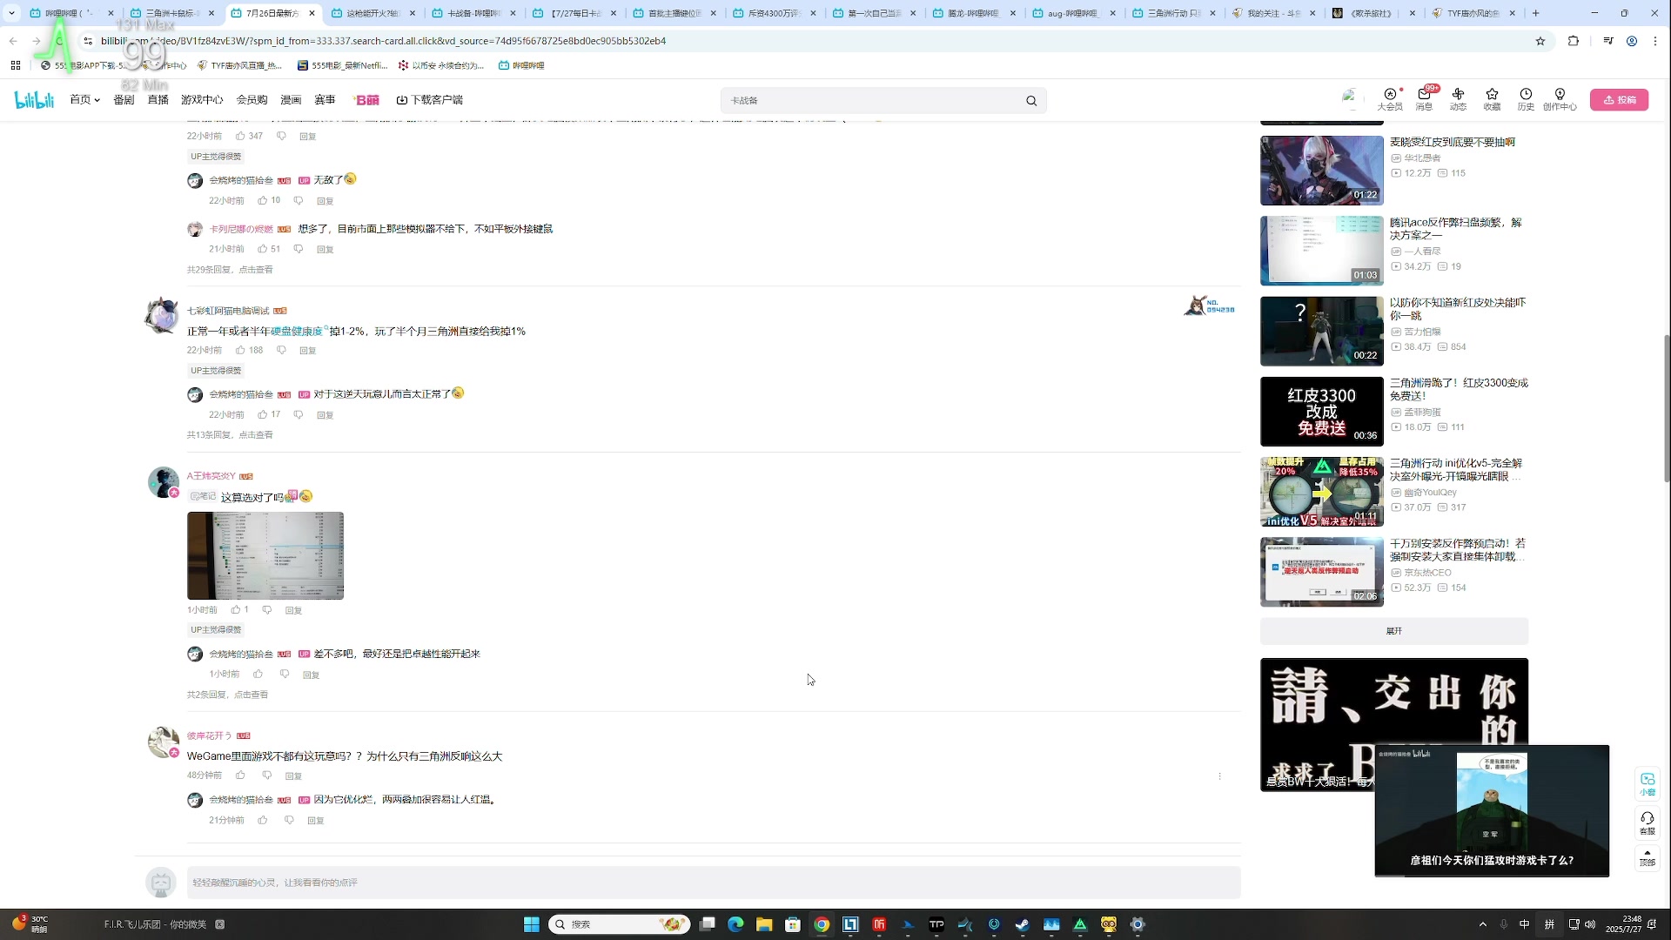The width and height of the screenshot is (1671, 940).
Task: Open the Chrome three-dot menu
Action: tap(1655, 41)
